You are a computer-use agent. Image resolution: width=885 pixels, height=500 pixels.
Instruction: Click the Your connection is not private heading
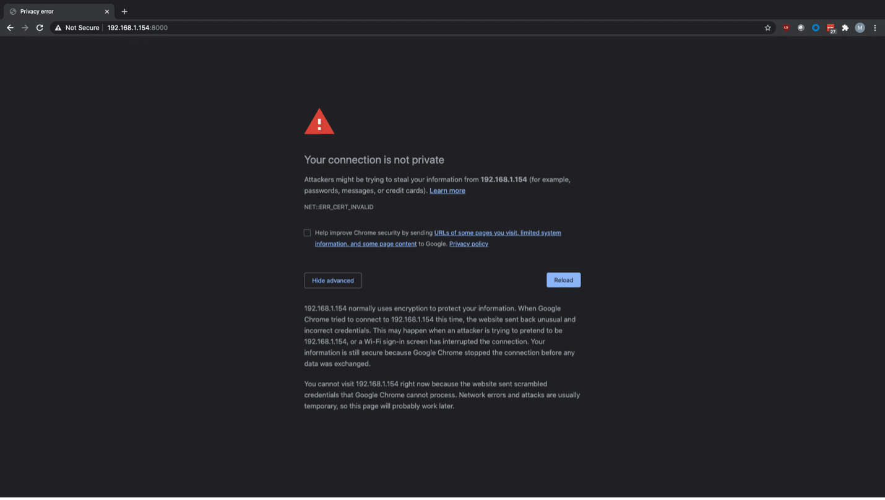(x=374, y=159)
